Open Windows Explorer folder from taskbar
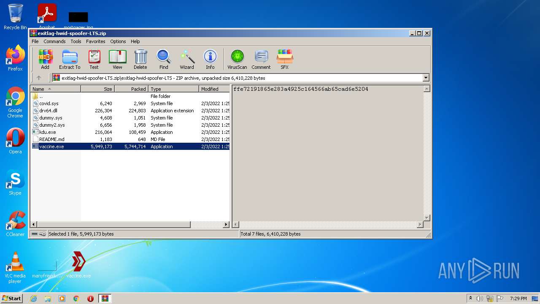The width and height of the screenshot is (540, 304). click(48, 299)
